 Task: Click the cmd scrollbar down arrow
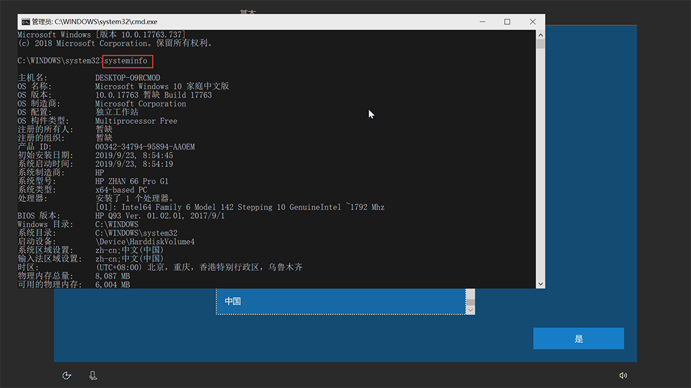[541, 284]
